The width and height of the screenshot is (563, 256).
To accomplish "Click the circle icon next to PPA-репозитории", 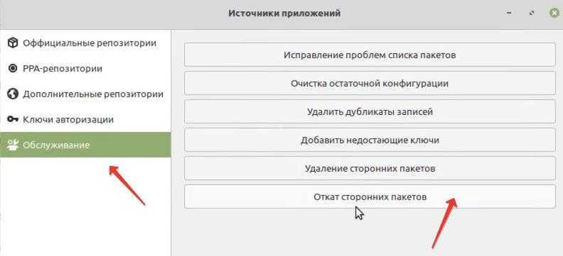I will coord(13,68).
